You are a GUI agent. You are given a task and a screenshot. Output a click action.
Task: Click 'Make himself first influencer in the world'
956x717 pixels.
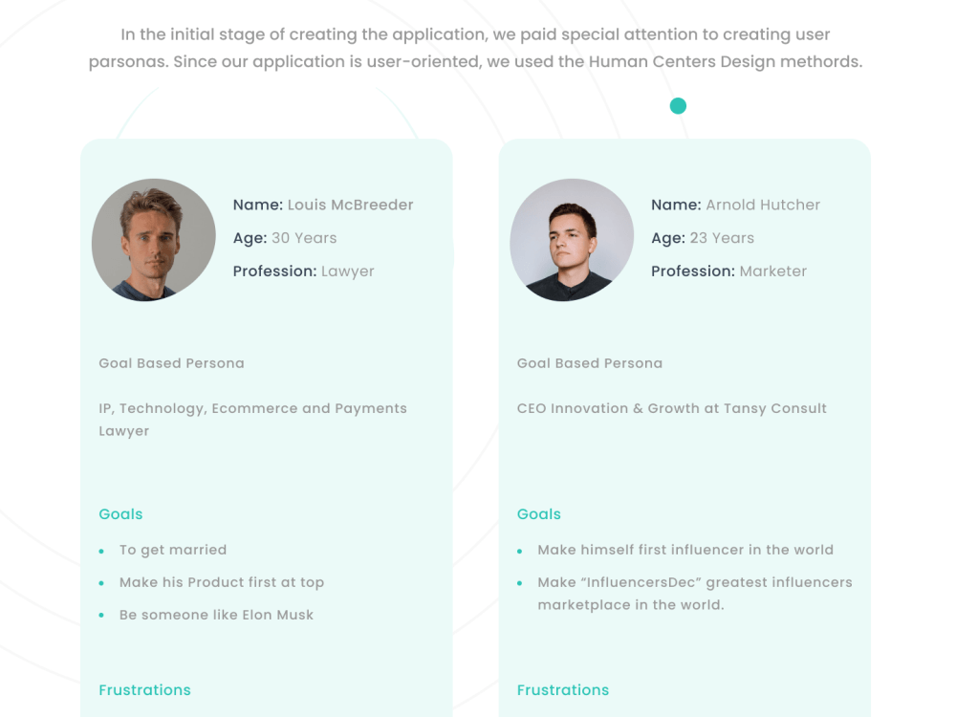[x=685, y=550]
